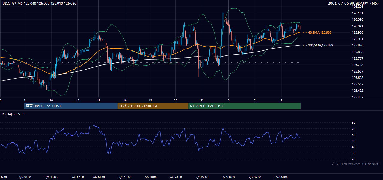Click the 7/7 04:00 time axis label
This screenshot has width=383, height=180.
pyautogui.click(x=281, y=177)
